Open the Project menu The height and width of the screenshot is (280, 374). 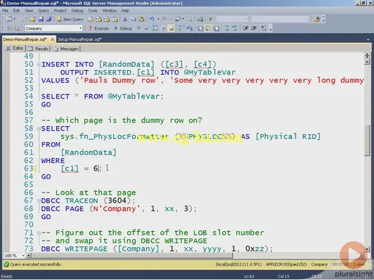pyautogui.click(x=60, y=11)
